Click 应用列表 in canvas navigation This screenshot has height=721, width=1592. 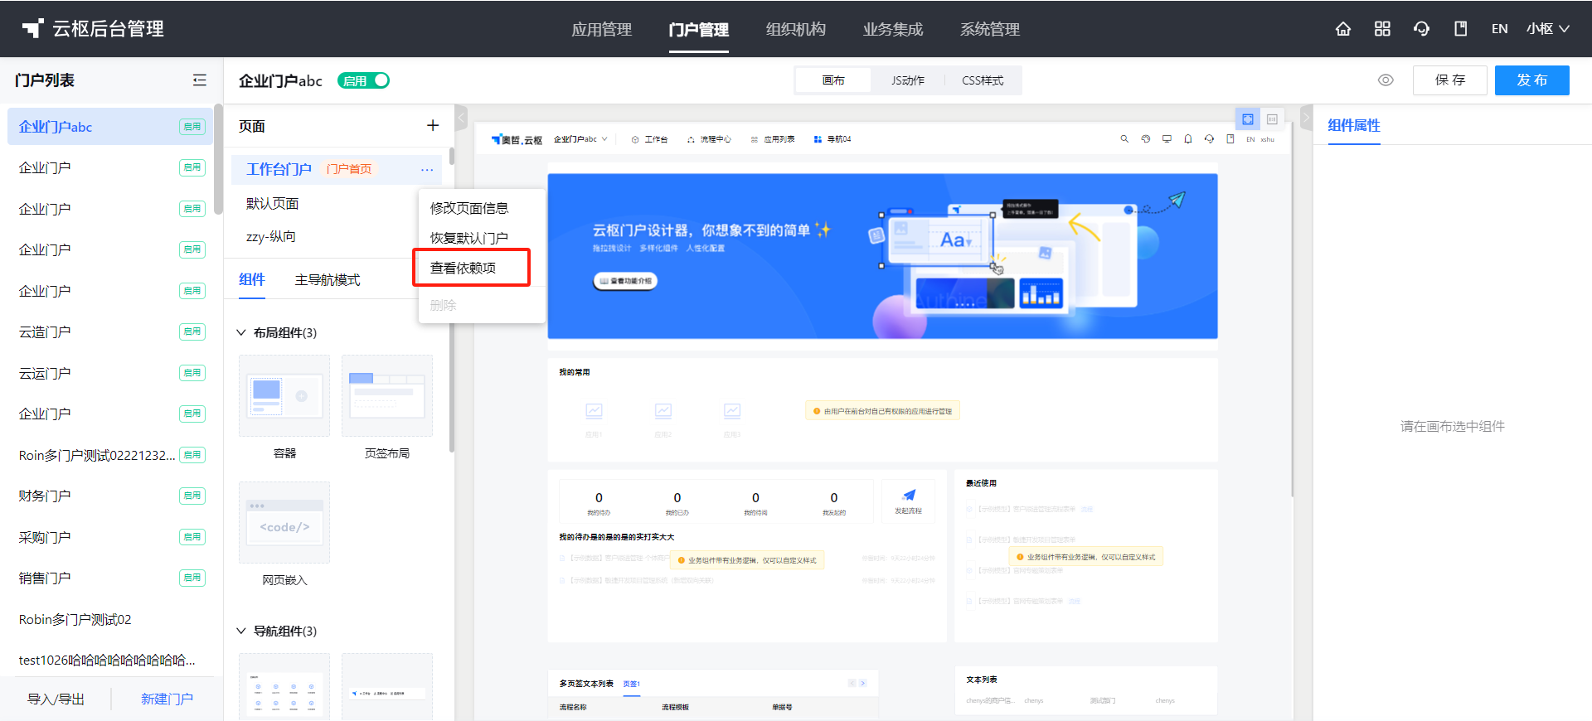pos(773,139)
